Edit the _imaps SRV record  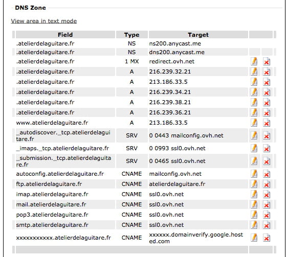pyautogui.click(x=254, y=148)
